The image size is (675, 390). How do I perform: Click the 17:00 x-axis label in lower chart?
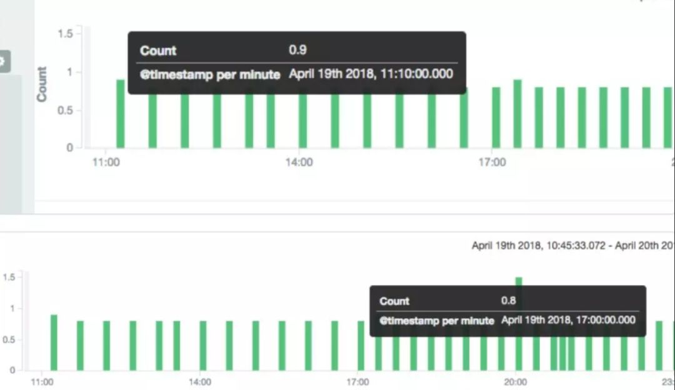357,382
